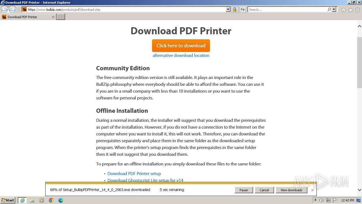Open a new blank tab
The height and width of the screenshot is (204, 362).
pyautogui.click(x=61, y=17)
